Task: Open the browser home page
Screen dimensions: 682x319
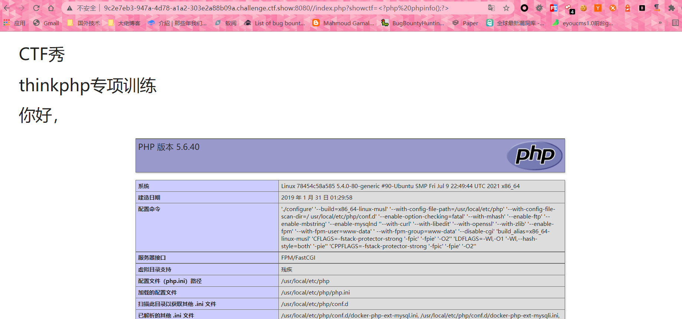Action: tap(51, 8)
